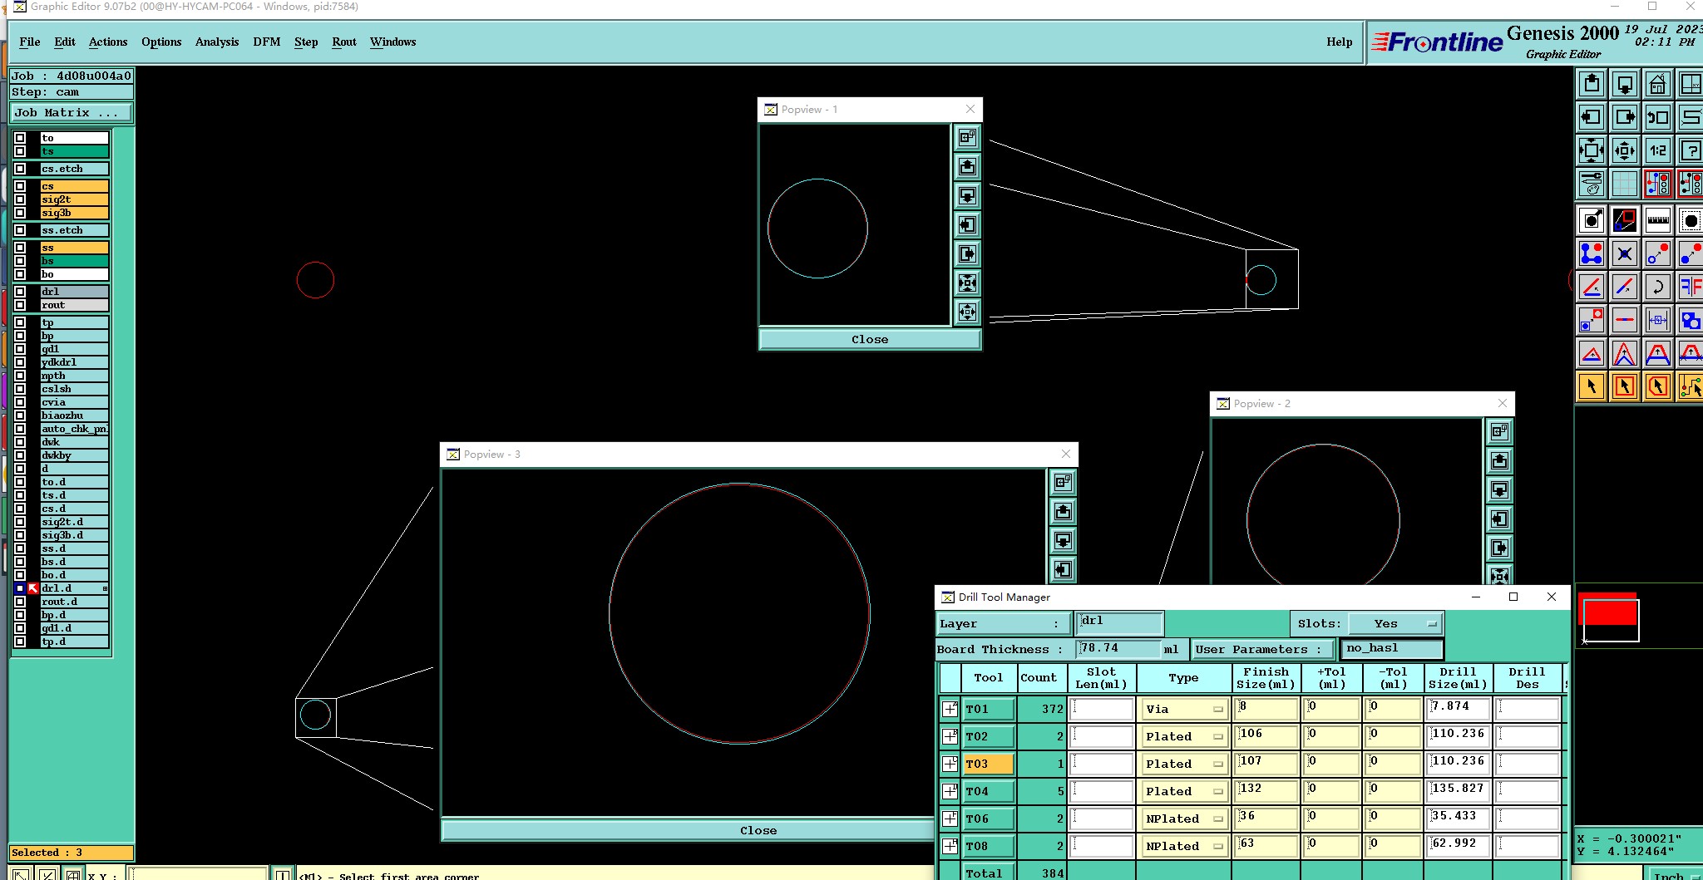
Task: Open the Analysis menu
Action: coord(217,42)
